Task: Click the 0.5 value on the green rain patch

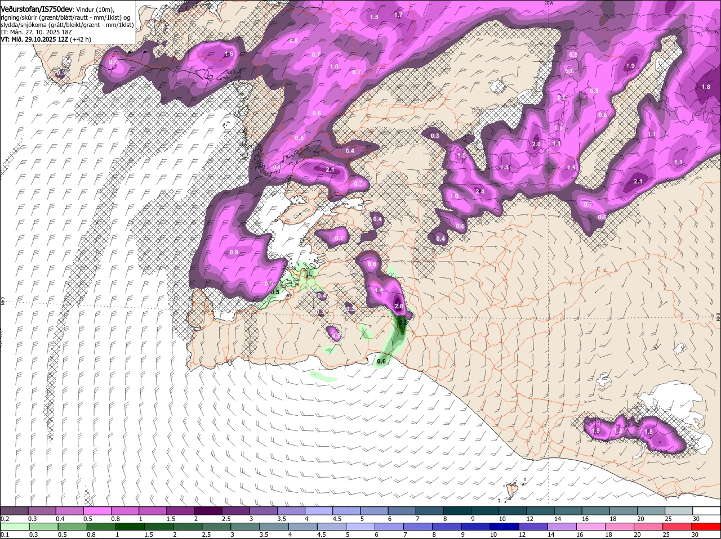Action: pyautogui.click(x=275, y=292)
